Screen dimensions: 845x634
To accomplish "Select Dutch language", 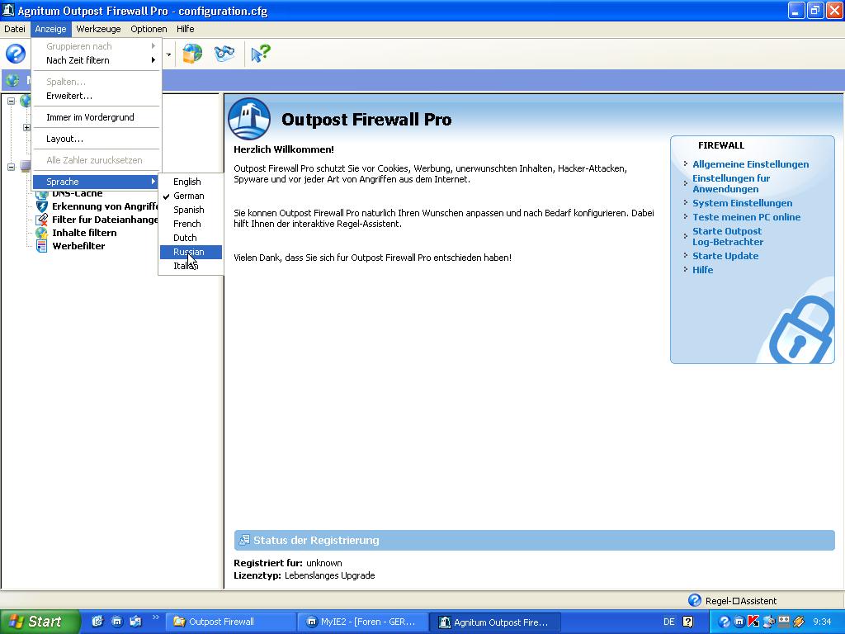I will click(x=191, y=238).
